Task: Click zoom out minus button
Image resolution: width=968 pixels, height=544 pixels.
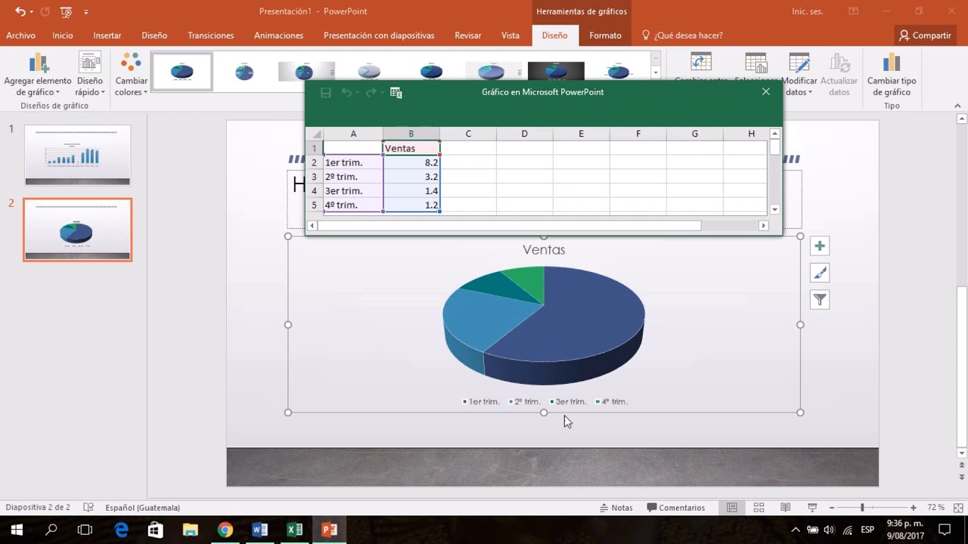Action: point(832,508)
